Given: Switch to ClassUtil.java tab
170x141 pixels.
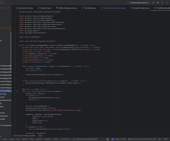Looking at the screenshot, I should 44,8.
